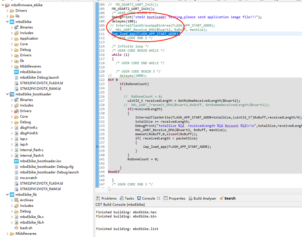Screen dimensions: 302x237
Task: Open the mbxEbike.ioc file icon
Action: [16, 72]
